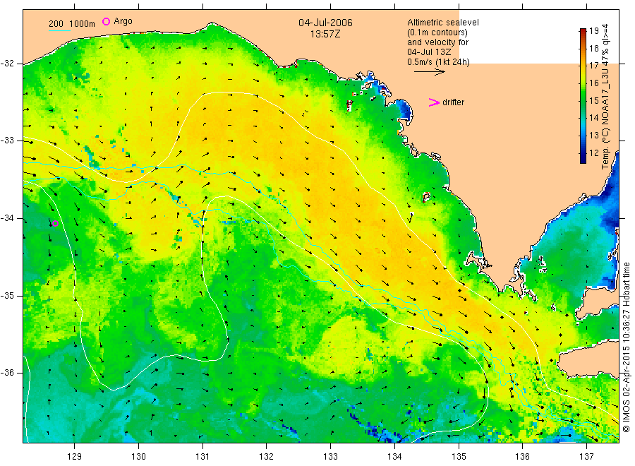Click the color bar value 19
Viewport: 635px width, 466px height.
click(593, 31)
